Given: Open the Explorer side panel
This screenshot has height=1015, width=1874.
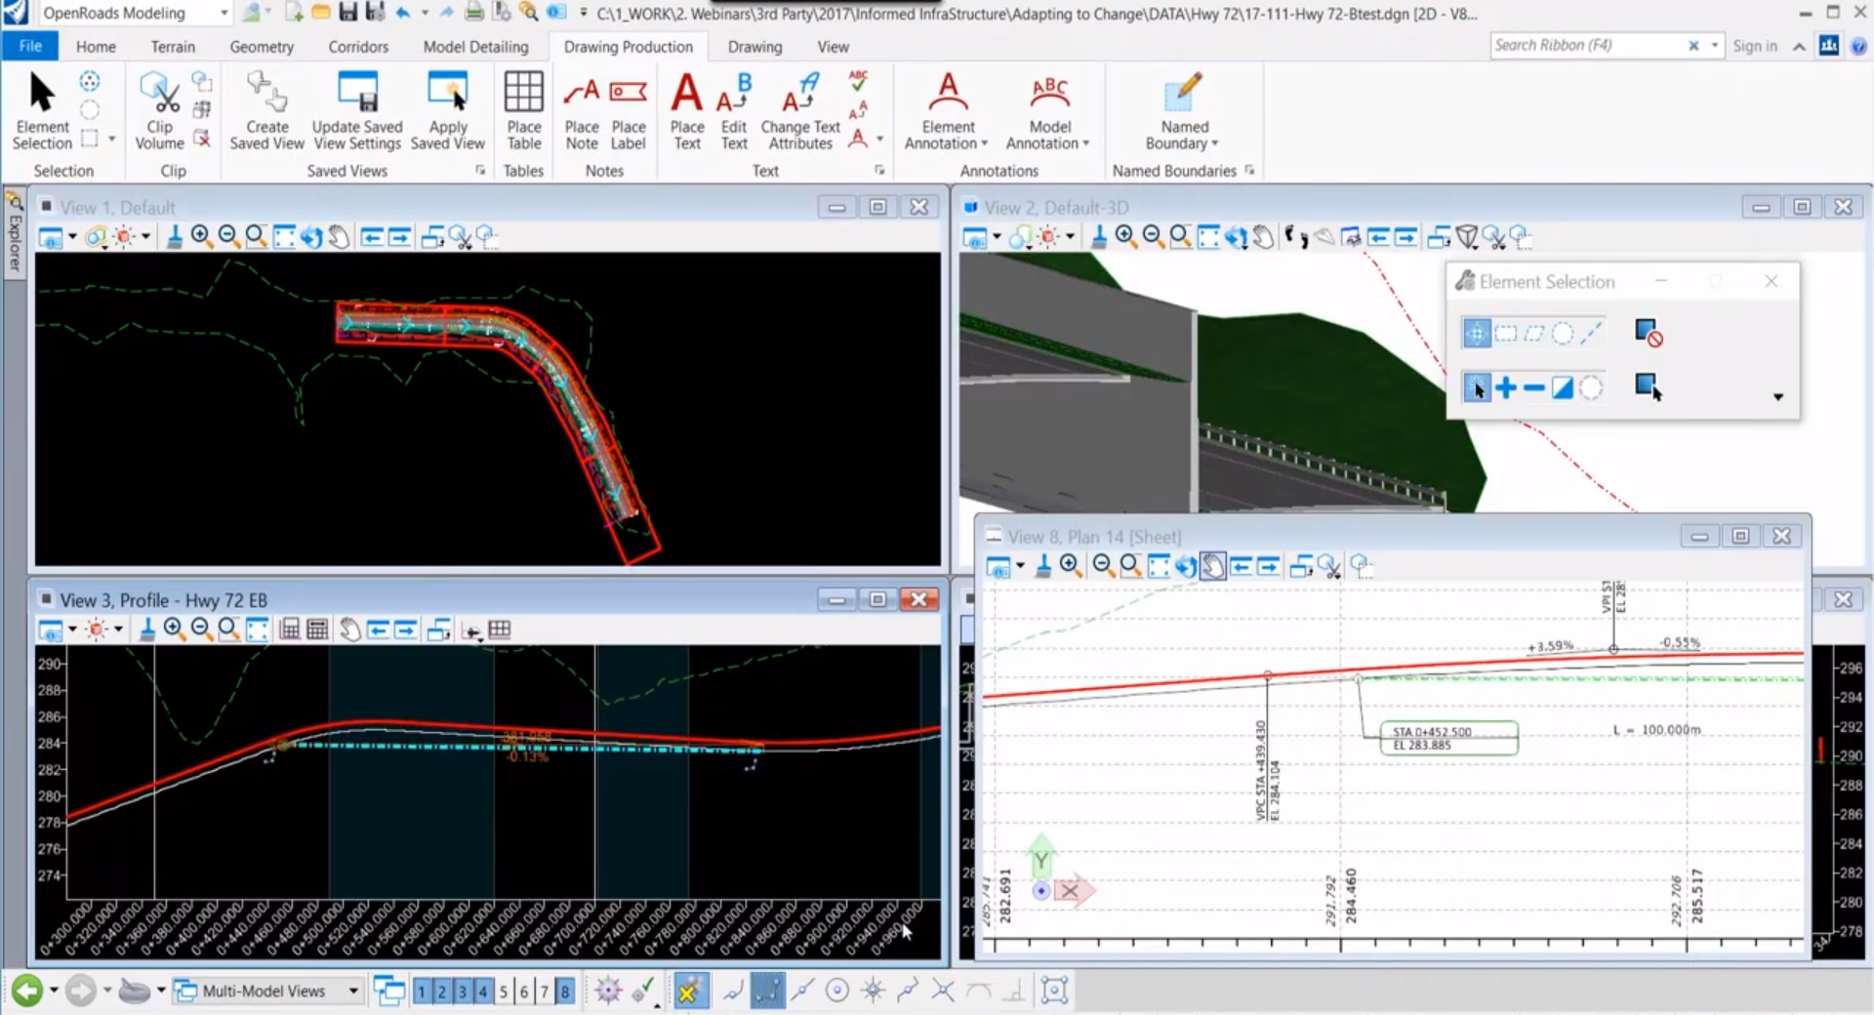Looking at the screenshot, I should tap(15, 234).
